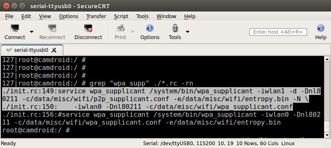The width and height of the screenshot is (331, 148).
Task: Open the Tools menu in menu bar
Action: 142,16
